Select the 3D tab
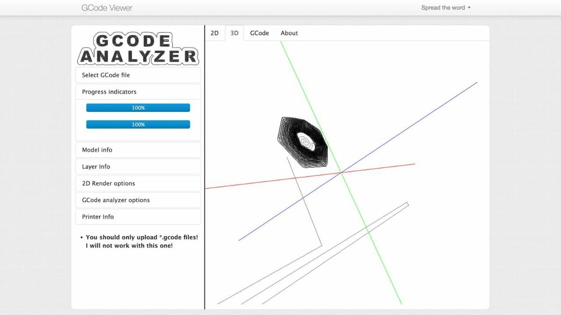 235,33
